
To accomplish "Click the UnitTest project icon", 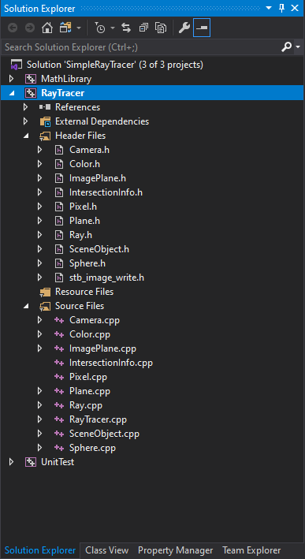I will (31, 462).
